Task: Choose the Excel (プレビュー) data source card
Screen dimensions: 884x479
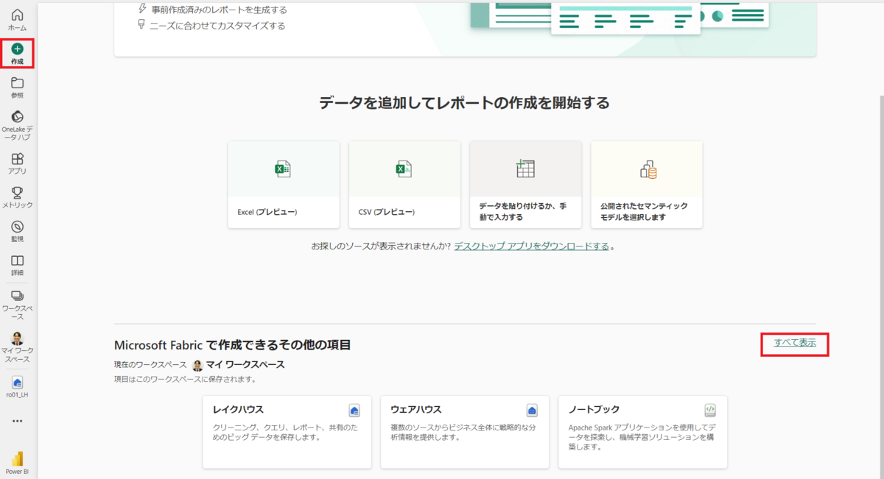Action: 284,185
